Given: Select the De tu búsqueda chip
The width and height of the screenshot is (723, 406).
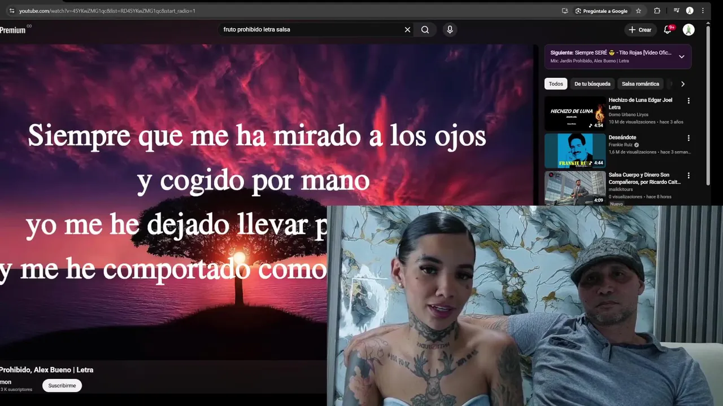Looking at the screenshot, I should pos(593,84).
